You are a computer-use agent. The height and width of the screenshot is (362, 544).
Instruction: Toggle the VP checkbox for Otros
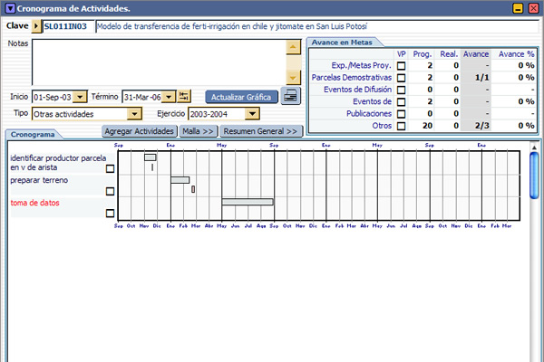tap(402, 126)
